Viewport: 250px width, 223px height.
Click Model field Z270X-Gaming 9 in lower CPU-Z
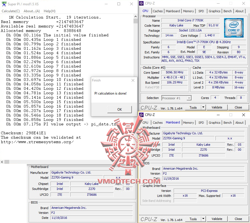(x=188, y=138)
